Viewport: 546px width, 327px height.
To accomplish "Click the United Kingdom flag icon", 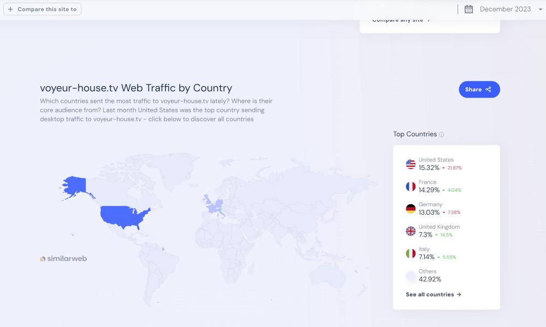I will pos(411,231).
